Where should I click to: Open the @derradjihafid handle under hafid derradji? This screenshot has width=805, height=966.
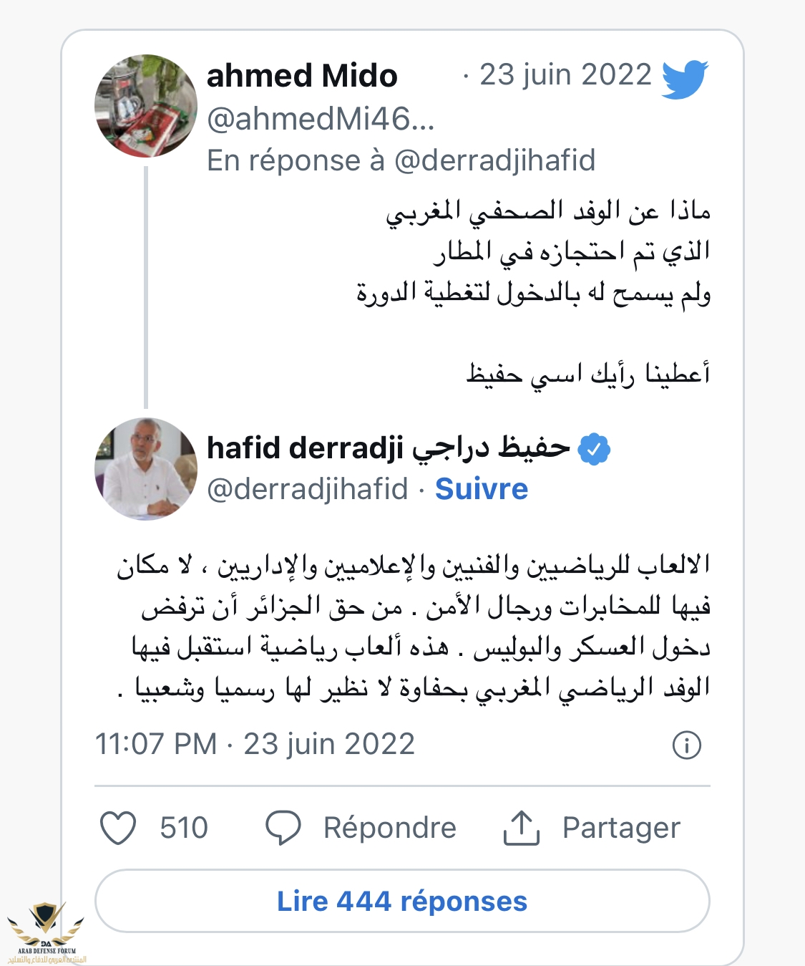pos(308,490)
